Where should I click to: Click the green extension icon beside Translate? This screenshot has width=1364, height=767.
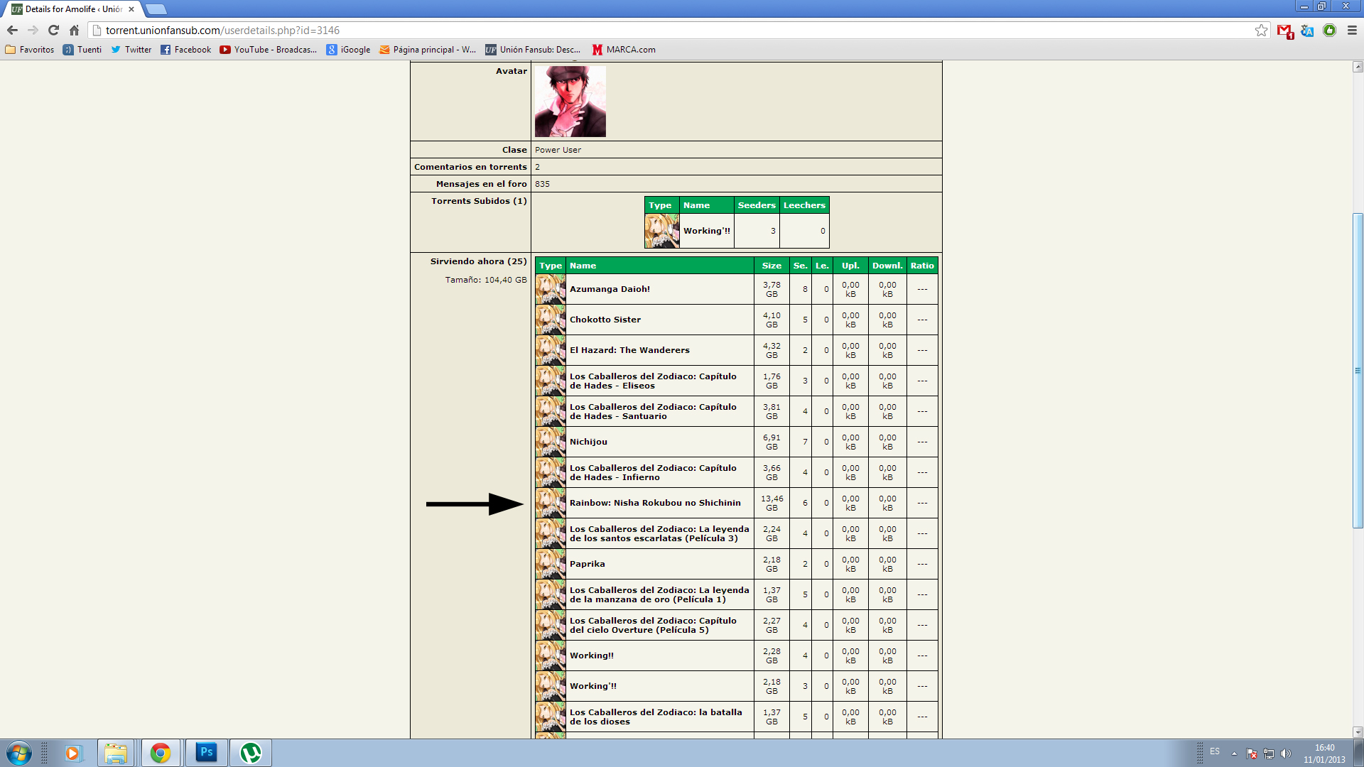(1330, 31)
